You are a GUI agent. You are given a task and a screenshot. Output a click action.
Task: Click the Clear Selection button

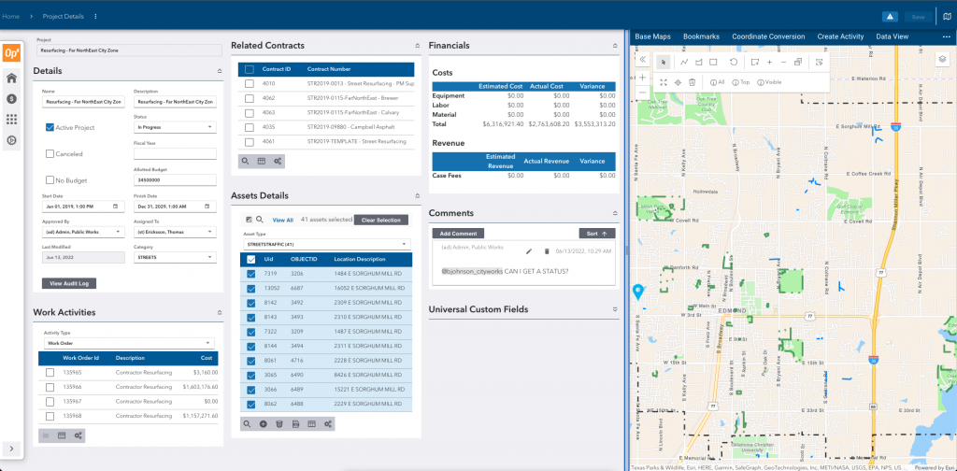tap(383, 220)
